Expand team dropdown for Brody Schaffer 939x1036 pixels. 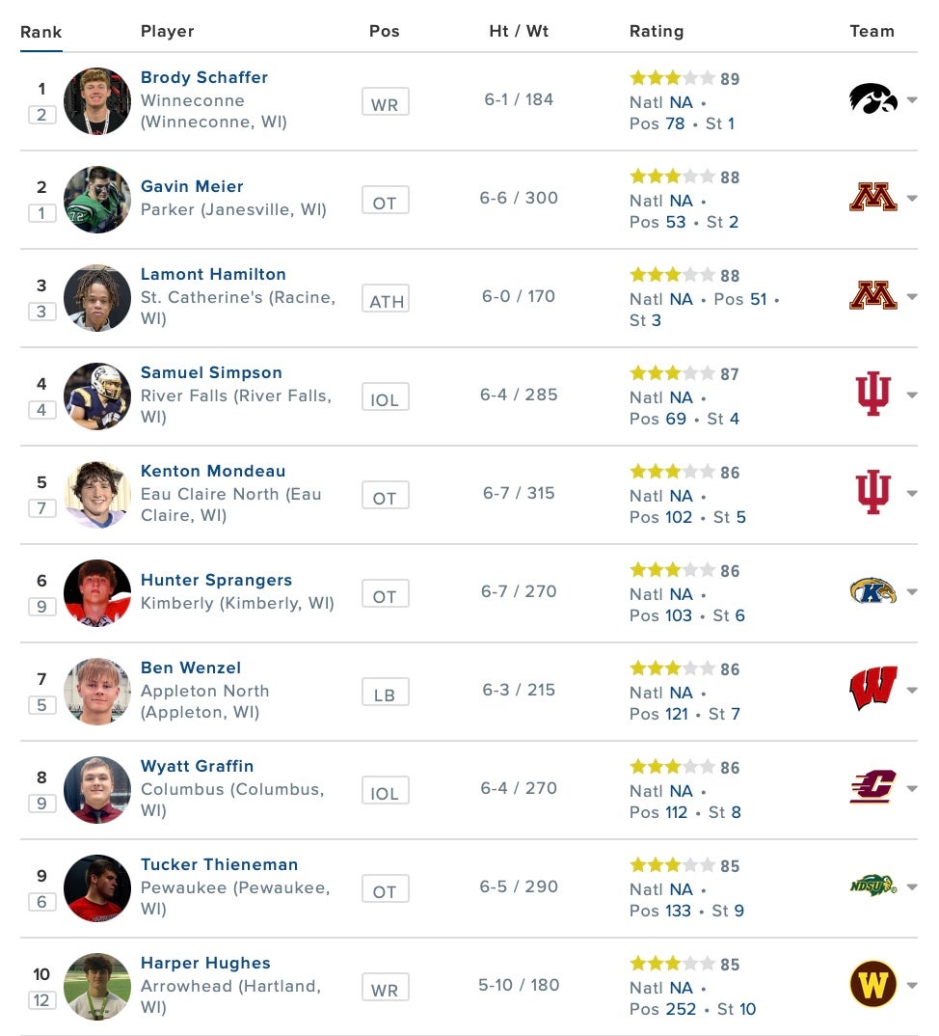[x=912, y=100]
